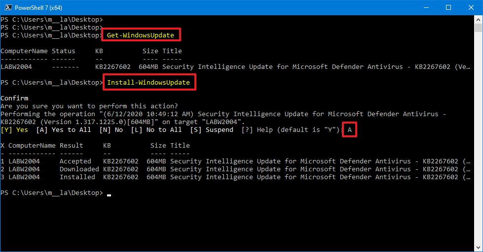Click KB2267602 in the Accepted row

(121, 161)
